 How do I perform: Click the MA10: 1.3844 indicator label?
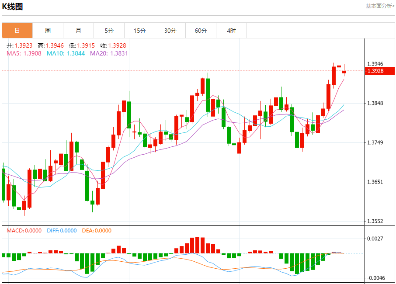click(66, 53)
